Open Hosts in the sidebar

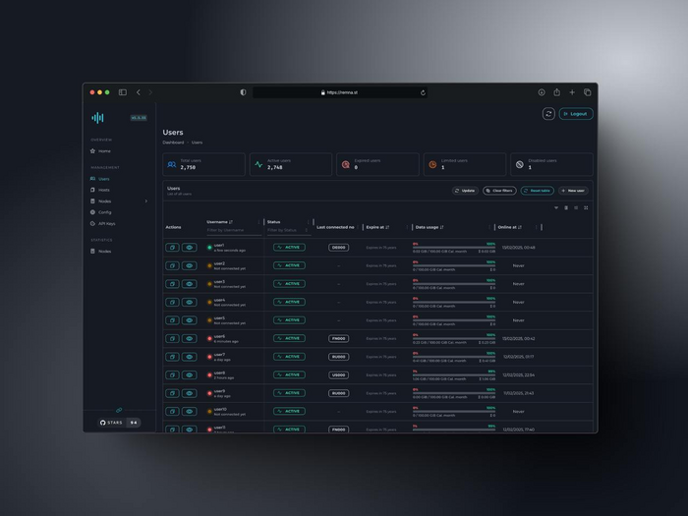(104, 190)
